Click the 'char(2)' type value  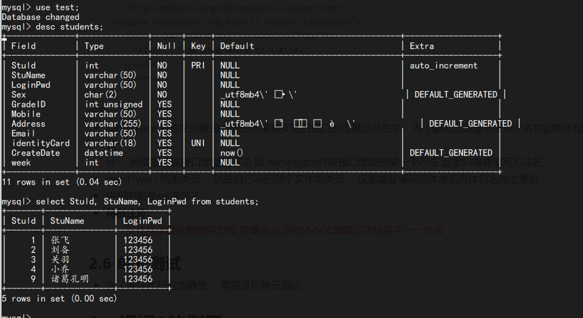(x=100, y=94)
